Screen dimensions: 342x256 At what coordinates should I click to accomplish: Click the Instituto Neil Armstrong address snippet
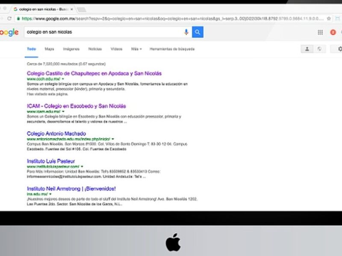tap(112, 201)
